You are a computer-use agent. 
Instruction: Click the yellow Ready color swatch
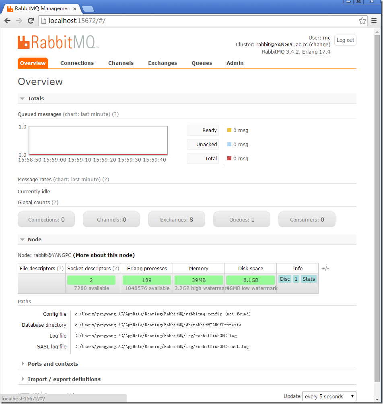pyautogui.click(x=229, y=130)
